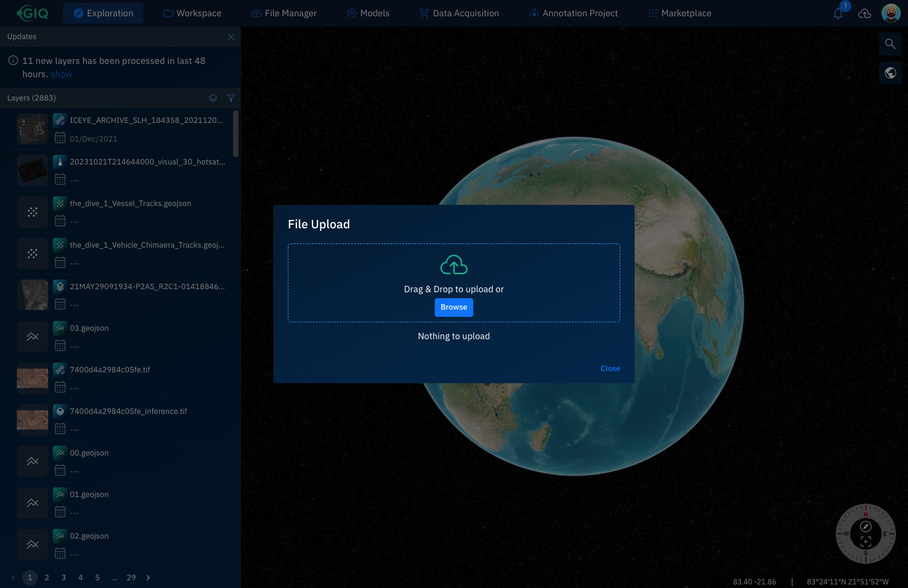Click the focus frame icon in compass

[x=866, y=541]
